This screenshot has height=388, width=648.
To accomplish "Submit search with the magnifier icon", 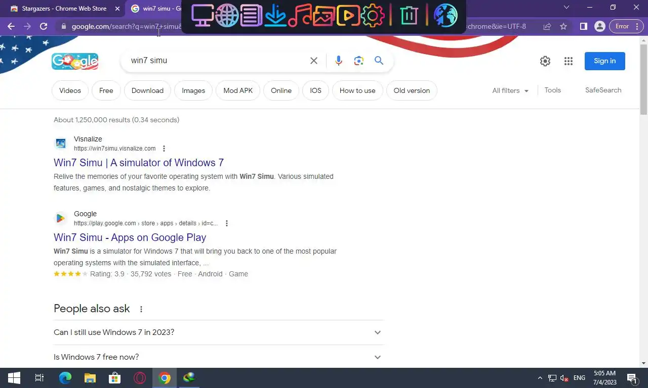I will [x=379, y=61].
